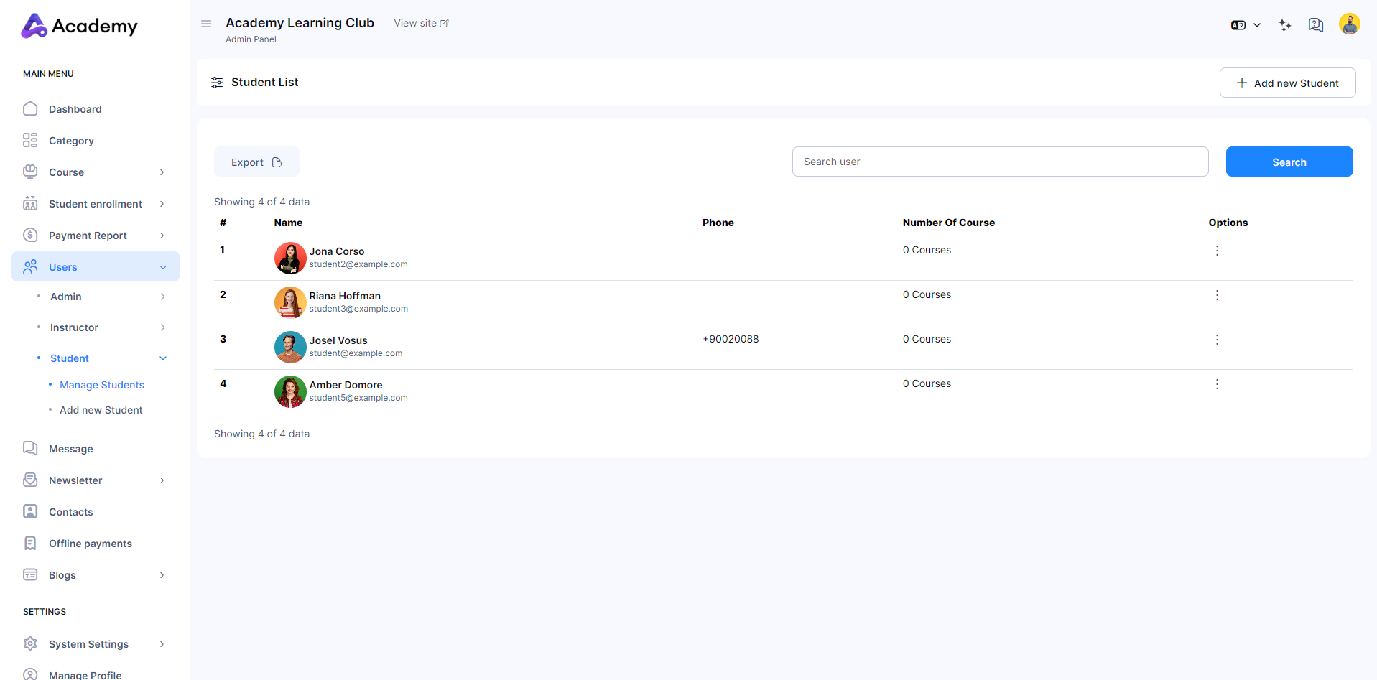1377x680 pixels.
Task: Open the help chat icon in header
Action: pyautogui.click(x=1315, y=25)
